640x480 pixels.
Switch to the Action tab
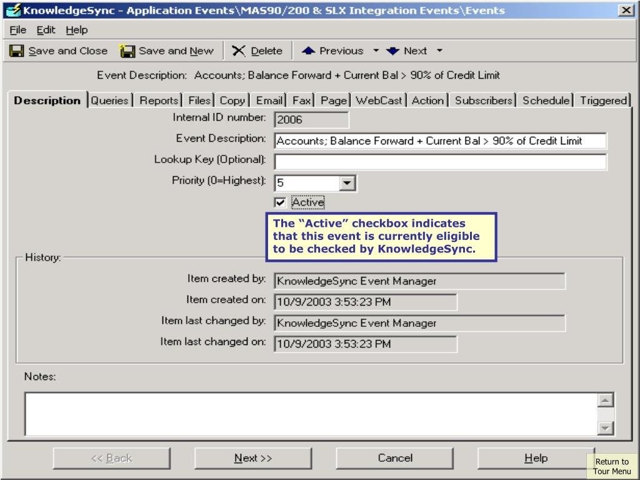[427, 101]
